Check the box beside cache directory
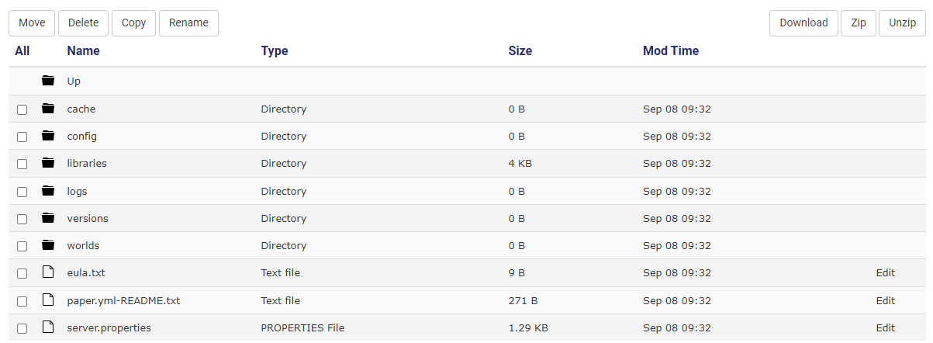 (22, 109)
